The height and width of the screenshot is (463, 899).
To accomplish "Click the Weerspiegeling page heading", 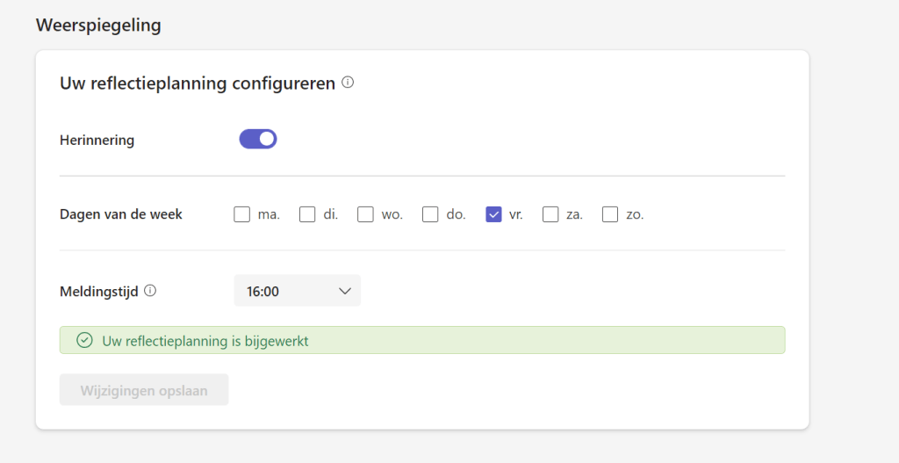I will tap(98, 25).
